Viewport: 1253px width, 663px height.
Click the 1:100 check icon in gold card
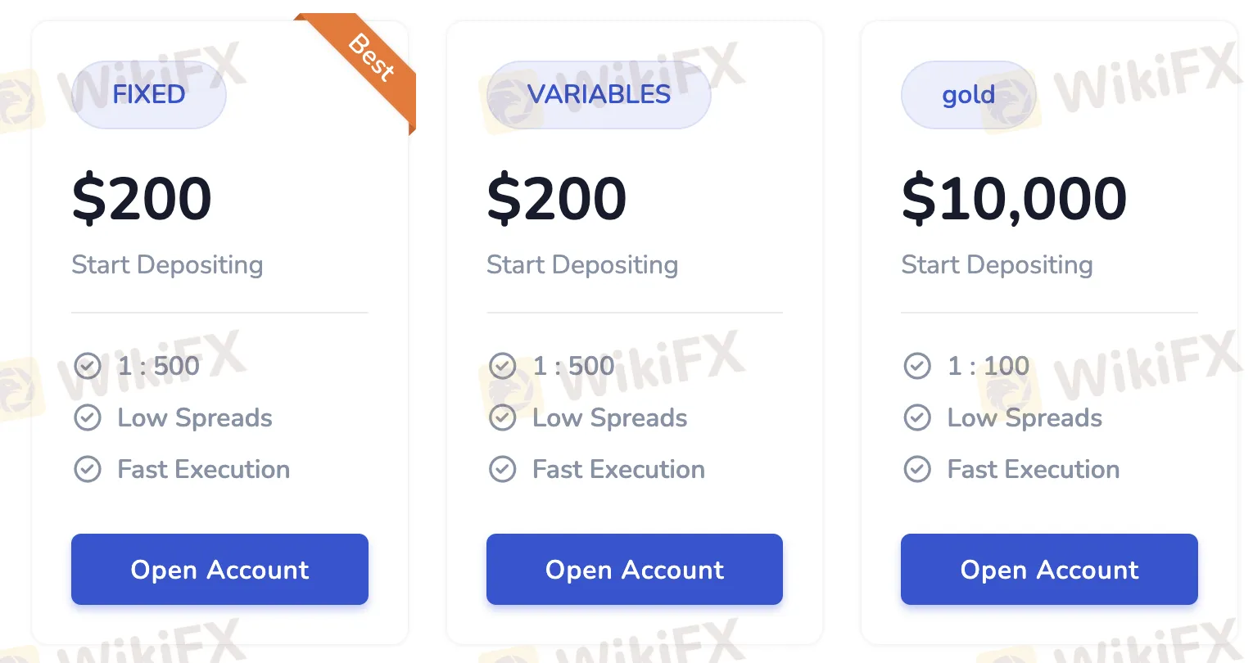917,366
